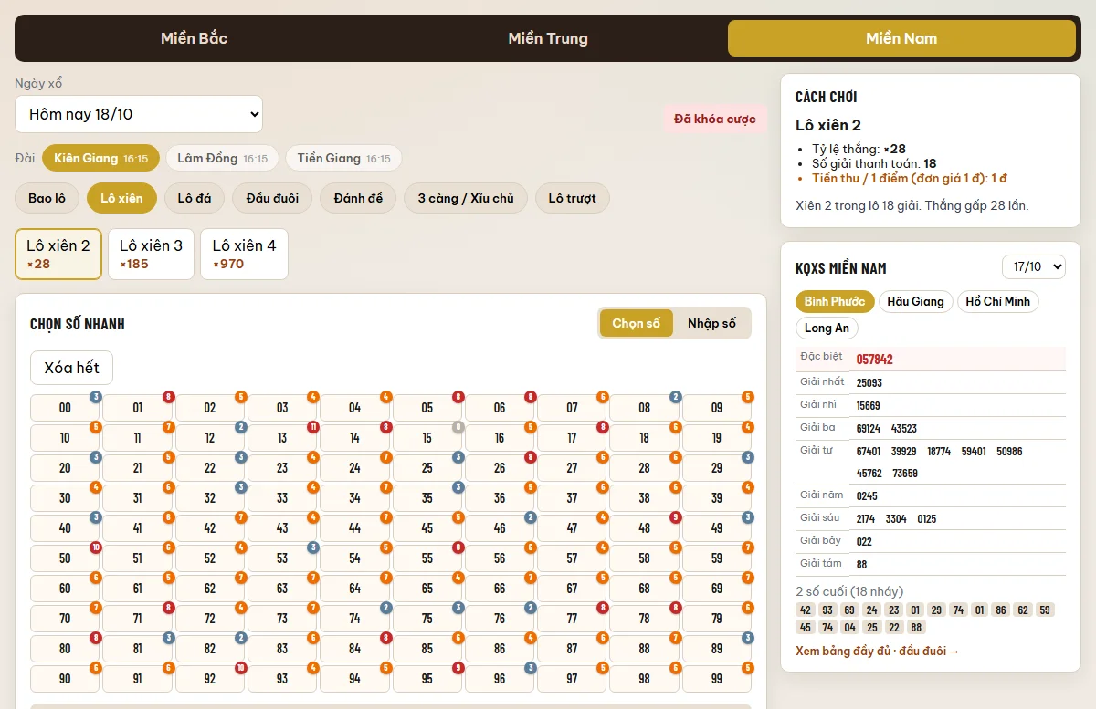Choose number 50 in the number grid
1096x709 pixels.
tap(65, 558)
